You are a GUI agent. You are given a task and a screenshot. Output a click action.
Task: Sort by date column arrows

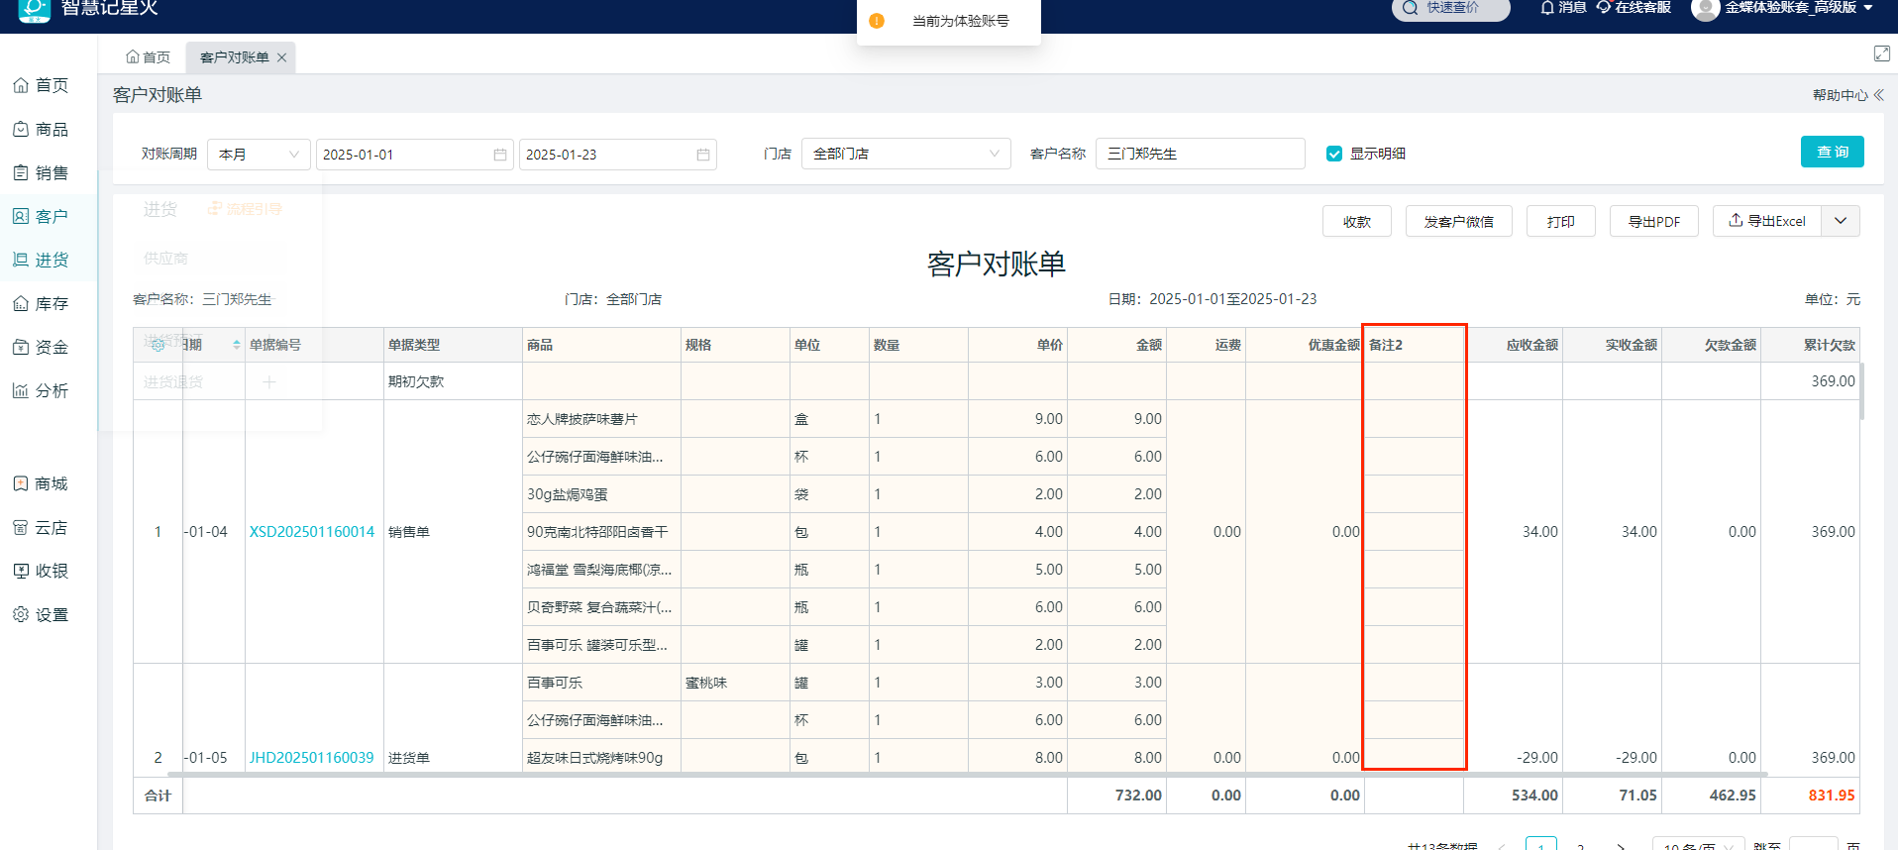tap(237, 345)
